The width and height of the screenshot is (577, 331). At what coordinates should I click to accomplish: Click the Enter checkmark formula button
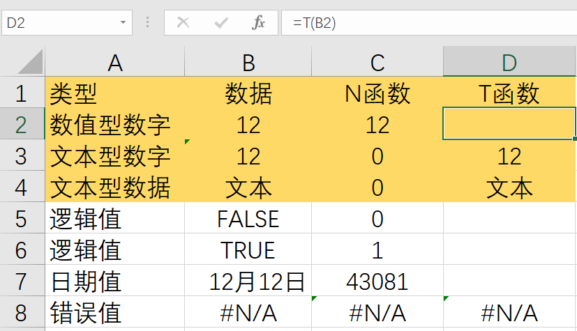[220, 23]
